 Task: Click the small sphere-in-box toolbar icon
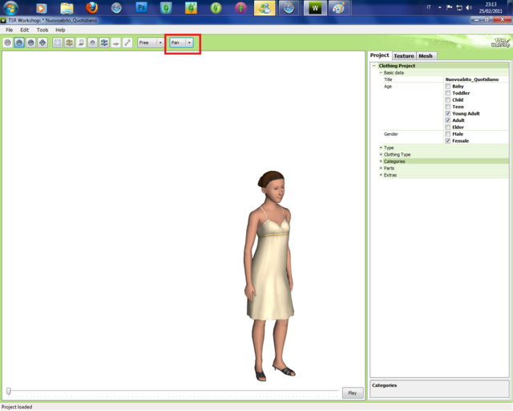click(x=93, y=43)
